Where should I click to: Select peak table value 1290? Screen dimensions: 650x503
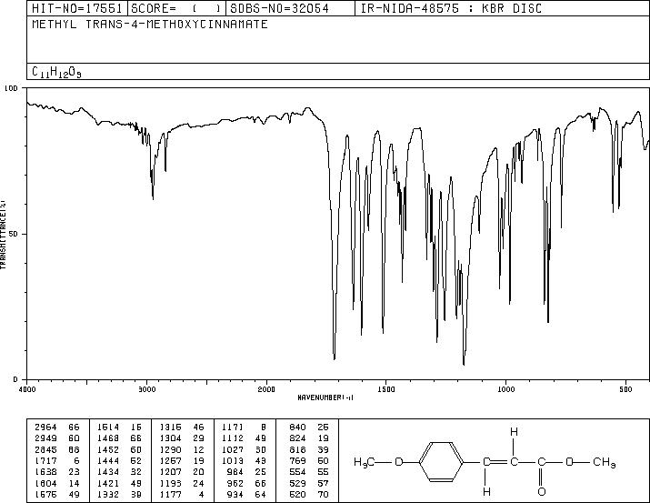click(x=170, y=449)
